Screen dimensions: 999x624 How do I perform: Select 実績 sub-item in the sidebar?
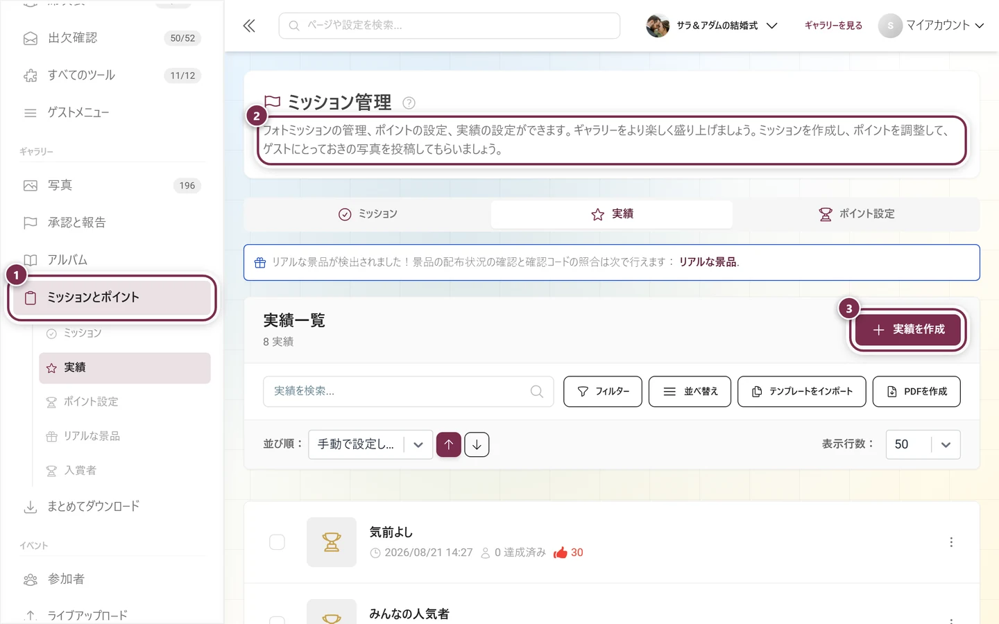[125, 368]
